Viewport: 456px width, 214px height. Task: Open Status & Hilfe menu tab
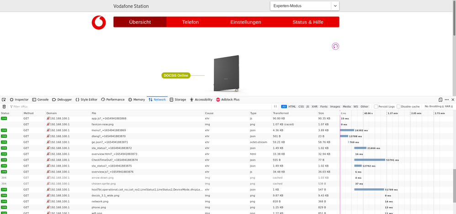pyautogui.click(x=308, y=22)
